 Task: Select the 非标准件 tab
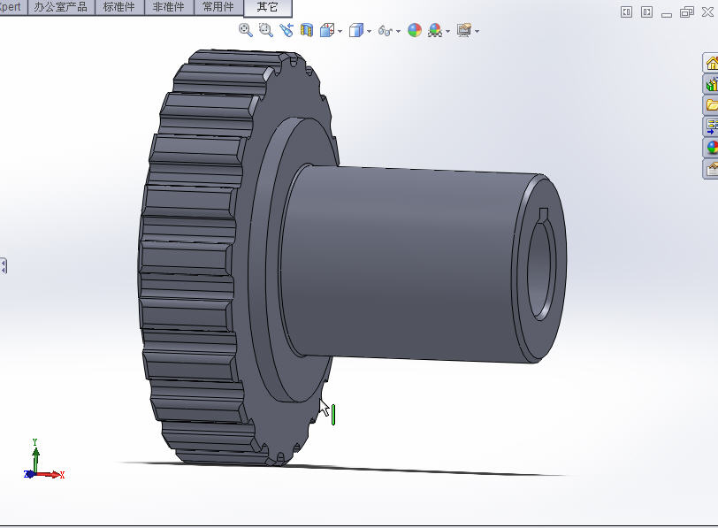coord(169,7)
